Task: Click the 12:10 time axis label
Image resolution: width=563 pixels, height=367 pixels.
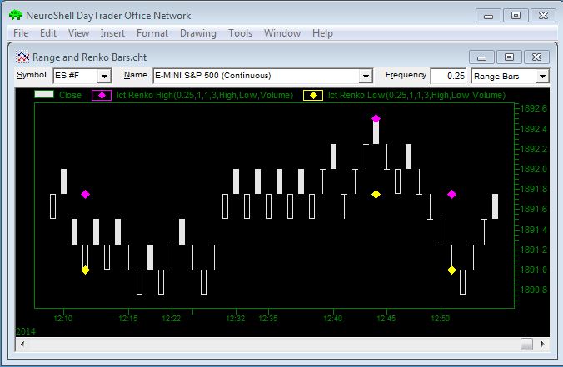Action: 63,318
